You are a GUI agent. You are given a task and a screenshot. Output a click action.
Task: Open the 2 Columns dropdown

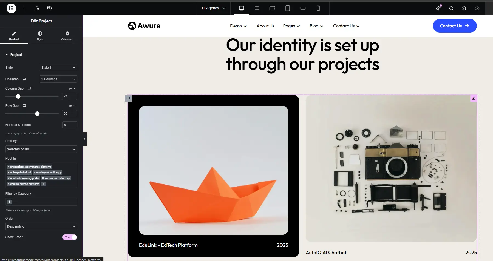point(58,79)
